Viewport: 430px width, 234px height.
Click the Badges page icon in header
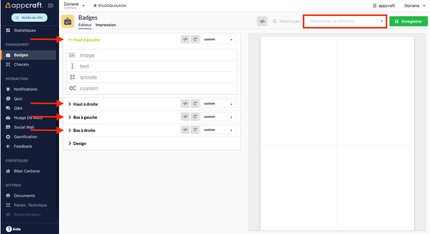[x=68, y=21]
